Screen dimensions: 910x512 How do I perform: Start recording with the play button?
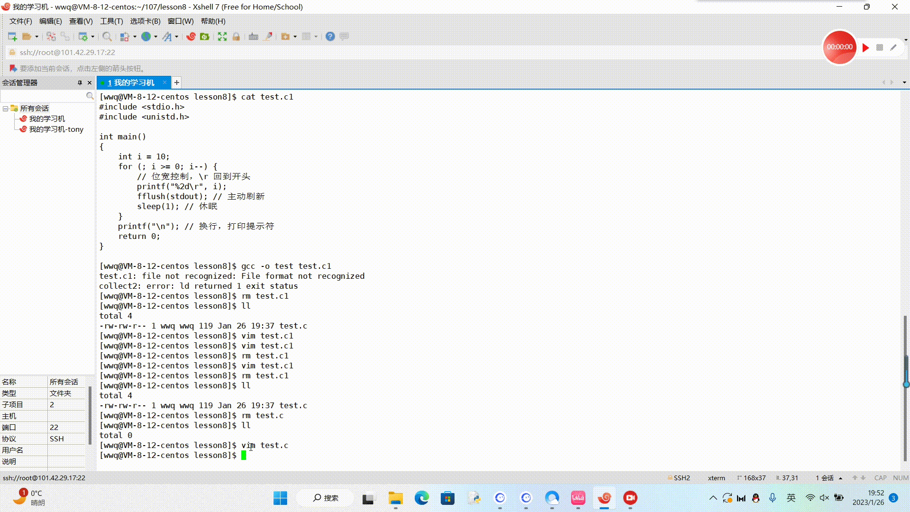pyautogui.click(x=865, y=47)
